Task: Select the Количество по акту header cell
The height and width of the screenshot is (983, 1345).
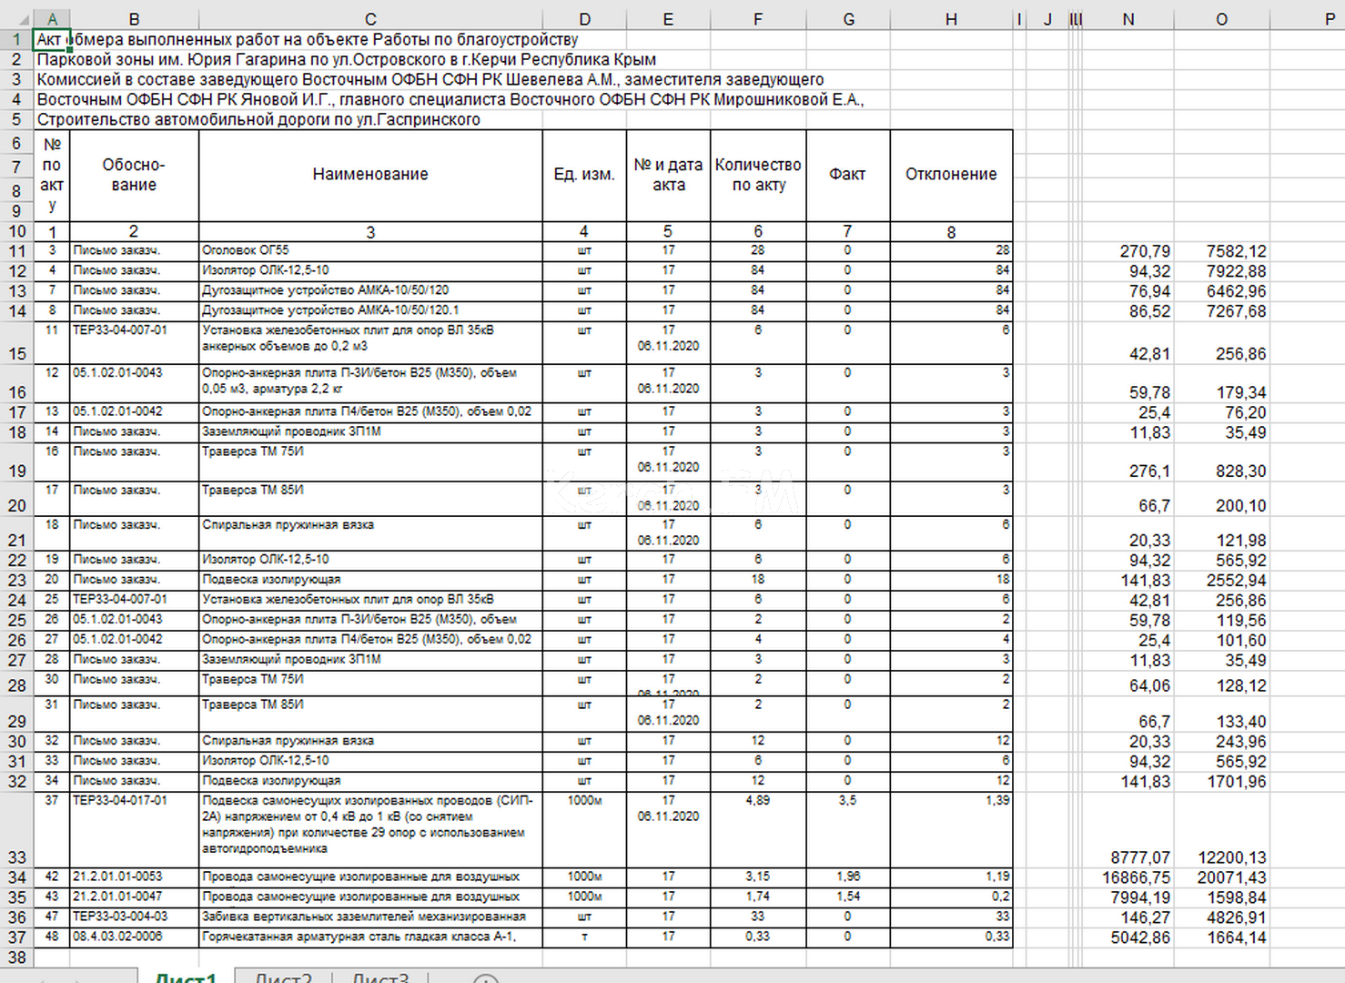Action: (x=757, y=175)
